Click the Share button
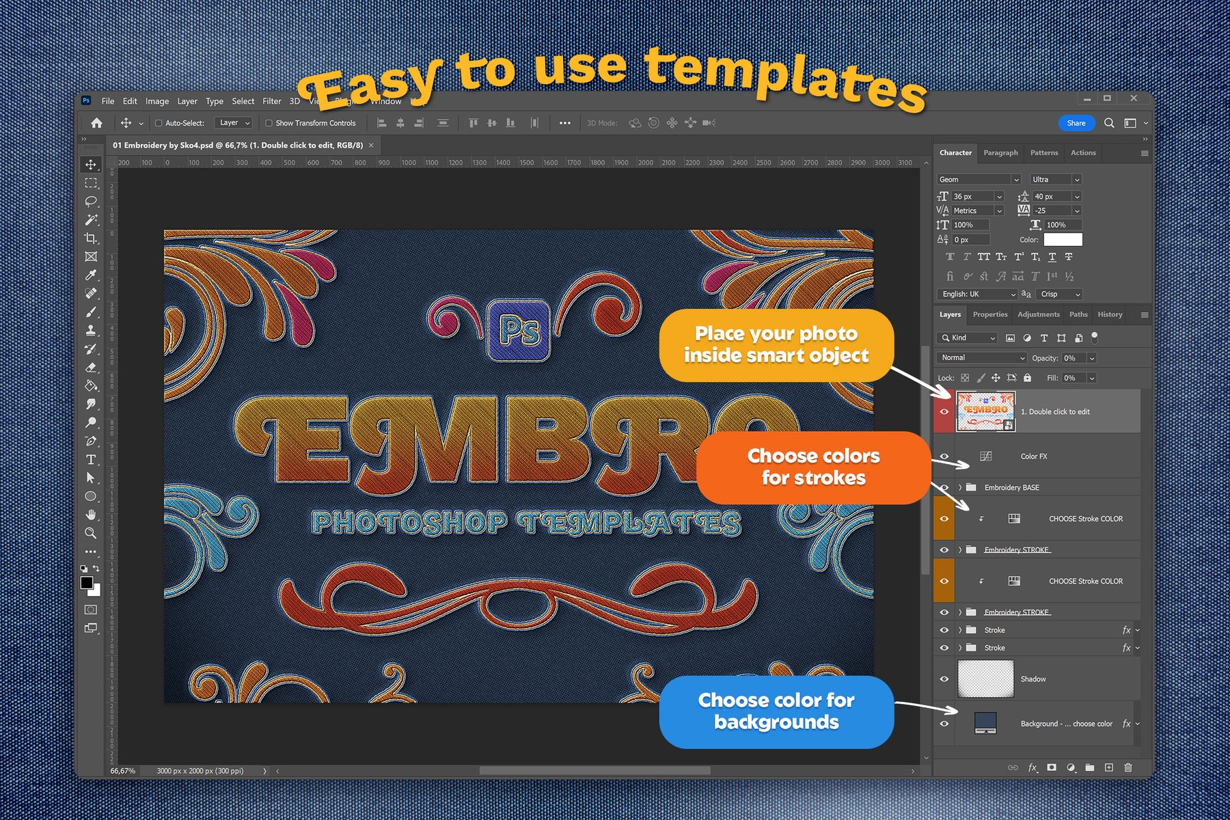The height and width of the screenshot is (820, 1230). pos(1076,123)
